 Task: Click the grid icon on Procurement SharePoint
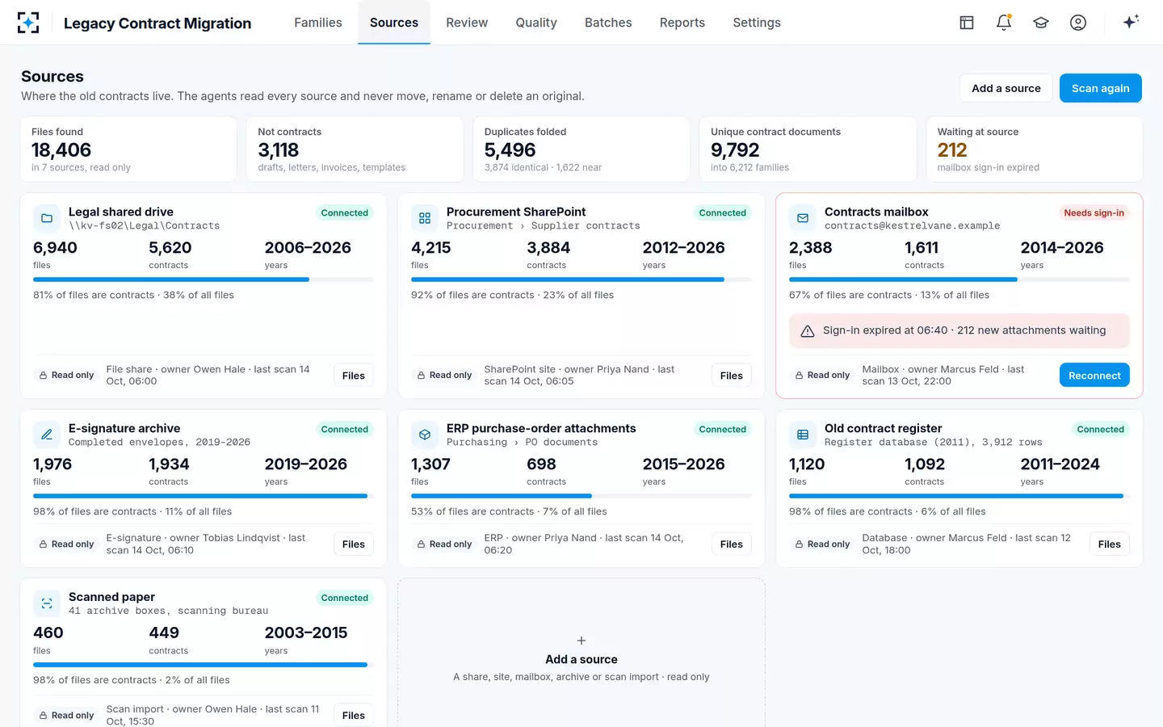(425, 218)
